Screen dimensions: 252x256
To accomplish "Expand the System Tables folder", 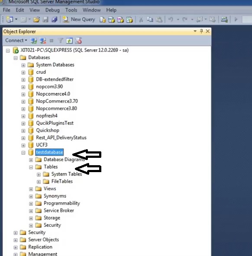I will click(x=39, y=175).
